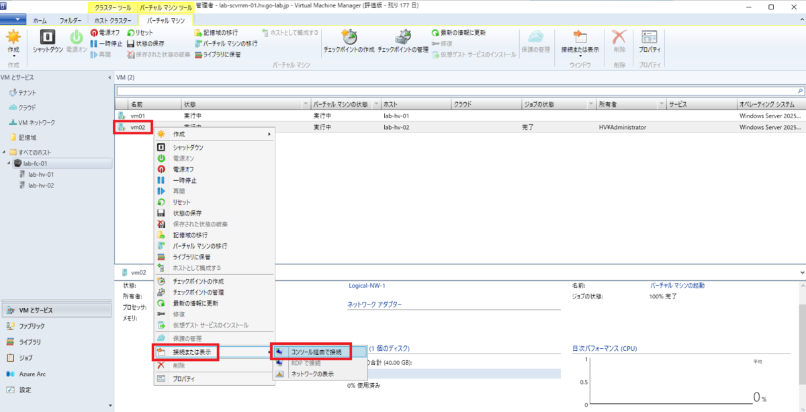Sort by the ホスト column header
The image size is (806, 412).
(x=415, y=105)
